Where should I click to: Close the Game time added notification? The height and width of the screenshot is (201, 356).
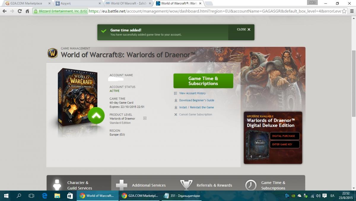pos(244,30)
